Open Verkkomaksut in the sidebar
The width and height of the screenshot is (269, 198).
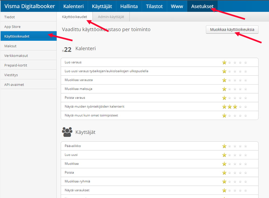click(x=29, y=55)
